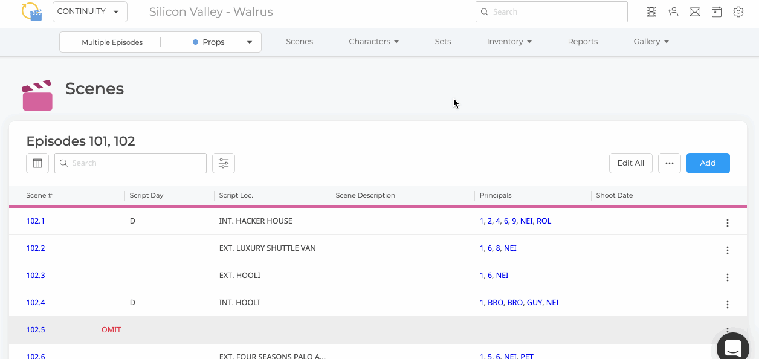759x359 pixels.
Task: Click the blue Add button
Action: point(708,163)
